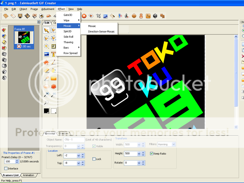Click the black cube toolbar icon
The height and width of the screenshot is (183, 244).
(155, 16)
